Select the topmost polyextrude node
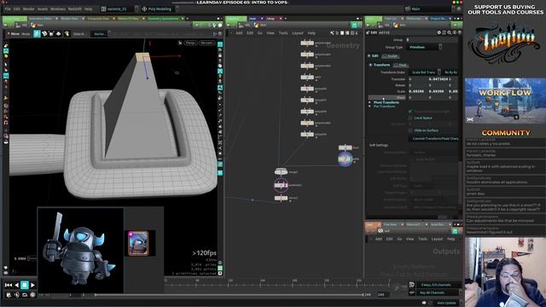 coord(307,43)
